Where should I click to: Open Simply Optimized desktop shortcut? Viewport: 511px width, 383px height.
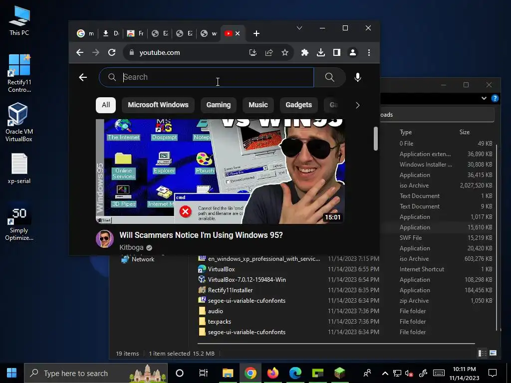click(19, 222)
